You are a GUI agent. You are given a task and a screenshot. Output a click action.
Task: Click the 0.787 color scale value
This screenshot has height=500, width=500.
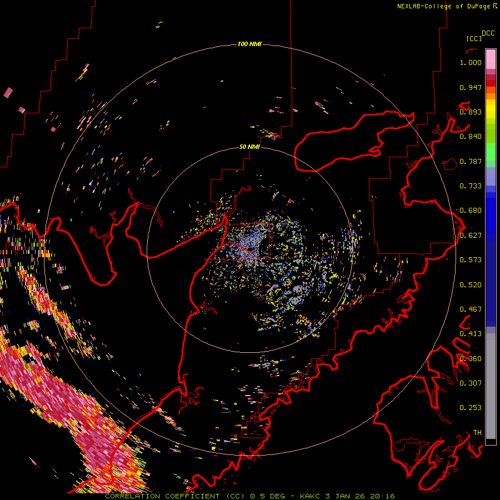click(471, 161)
